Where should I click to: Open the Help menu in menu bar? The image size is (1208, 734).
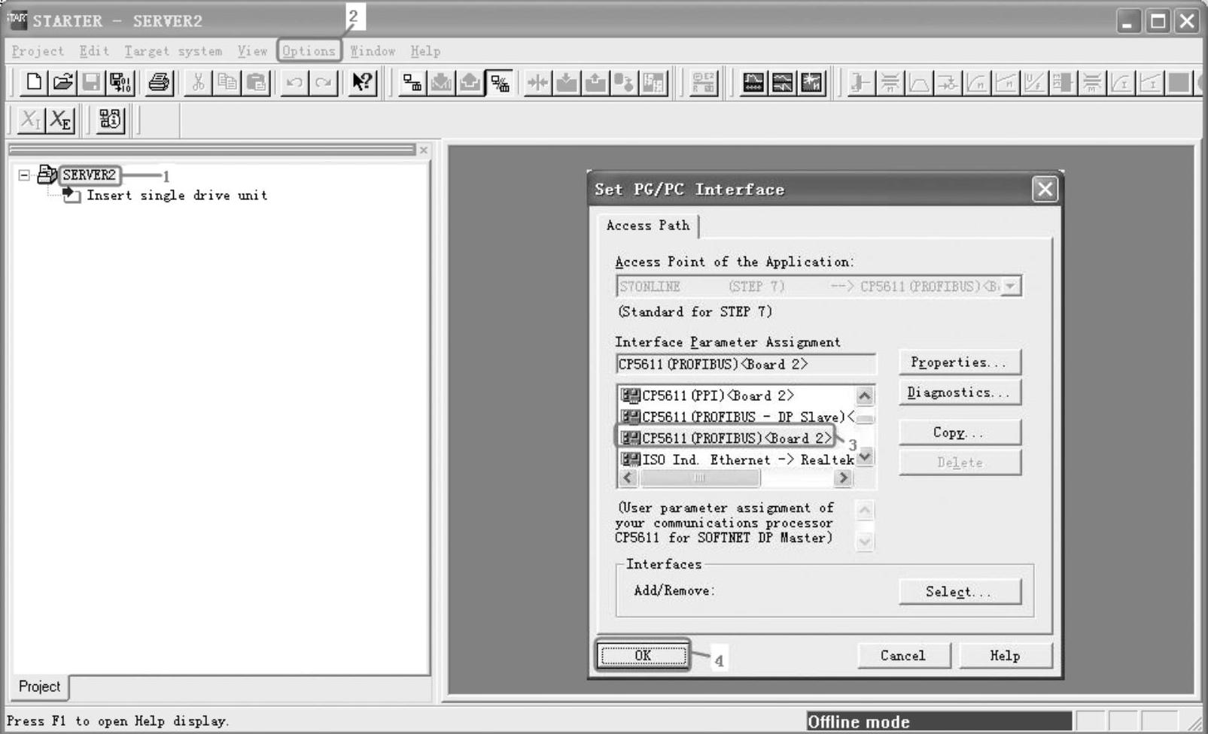point(425,51)
